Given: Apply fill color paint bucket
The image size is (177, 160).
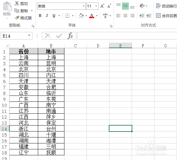Looking at the screenshot, I should coord(81,16).
